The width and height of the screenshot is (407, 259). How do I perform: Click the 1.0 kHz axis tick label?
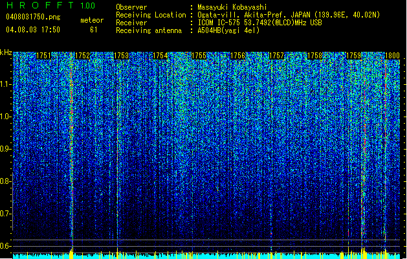(x=5, y=117)
